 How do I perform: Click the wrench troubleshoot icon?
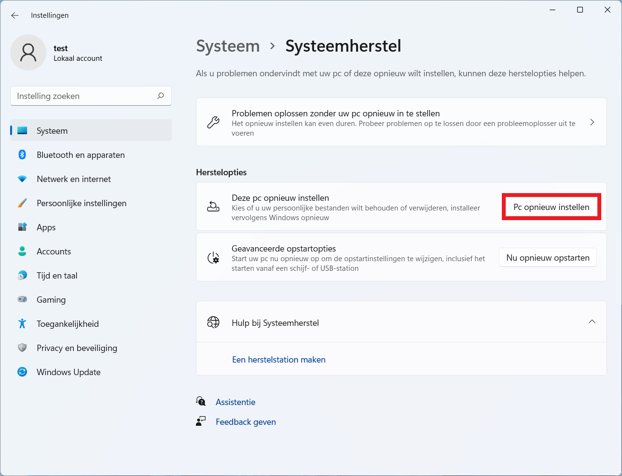(x=213, y=122)
